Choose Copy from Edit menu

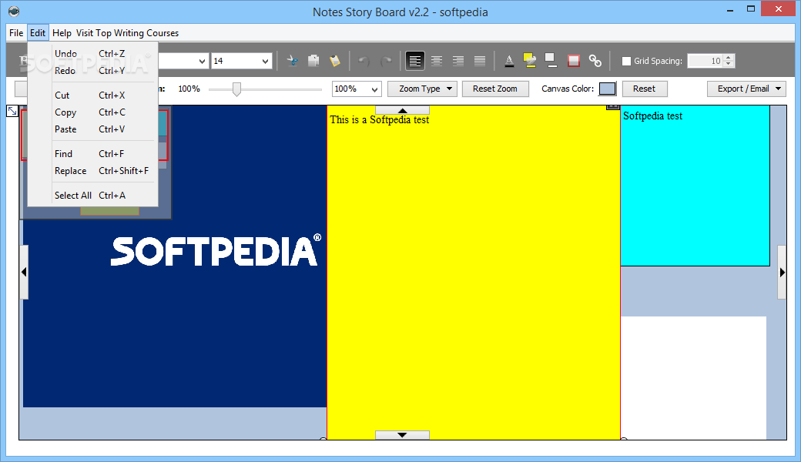[92, 112]
